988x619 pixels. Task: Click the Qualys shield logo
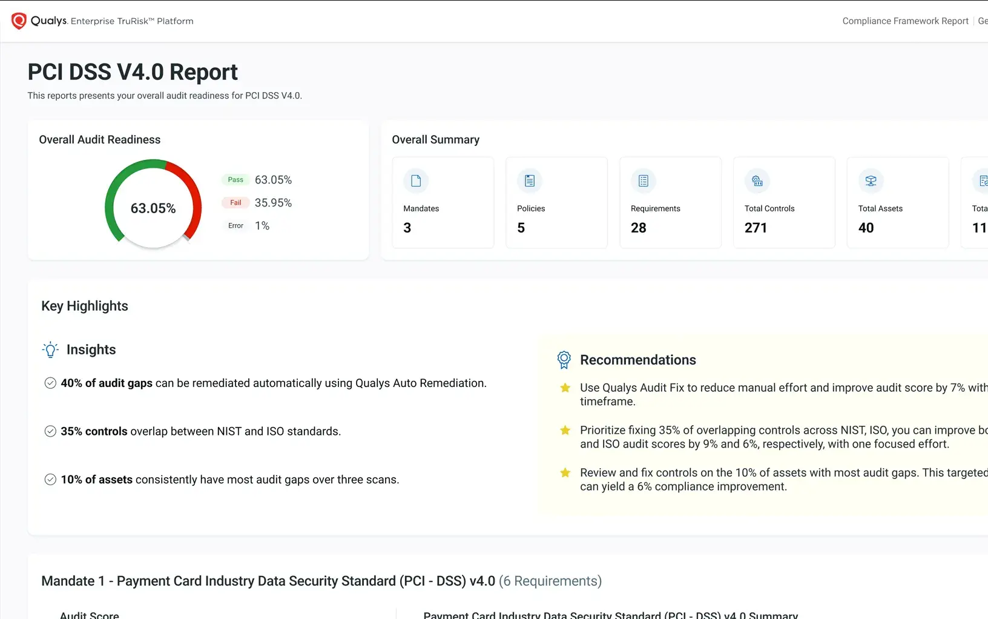(x=19, y=21)
